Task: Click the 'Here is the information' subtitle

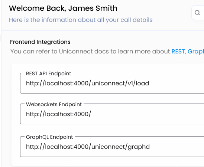Action: (81, 20)
